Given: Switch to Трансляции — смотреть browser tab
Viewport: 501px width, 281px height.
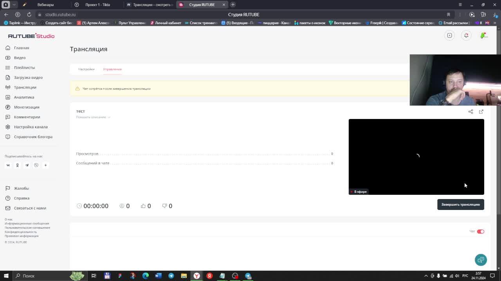Looking at the screenshot, I should pos(150,5).
